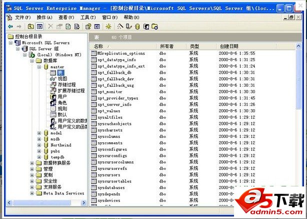
Task: Click the Register Server toolbar icon
Action: pyautogui.click(x=128, y=26)
